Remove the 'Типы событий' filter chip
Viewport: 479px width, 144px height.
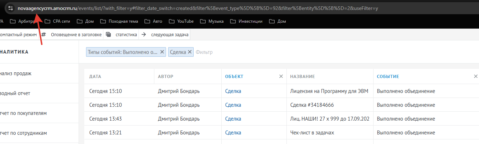pos(162,52)
